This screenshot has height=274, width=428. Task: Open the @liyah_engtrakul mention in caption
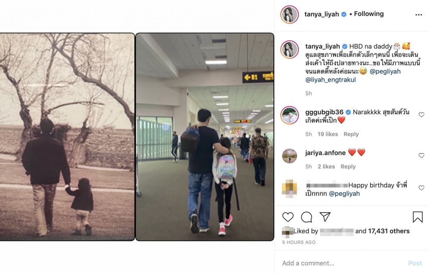pos(331,80)
